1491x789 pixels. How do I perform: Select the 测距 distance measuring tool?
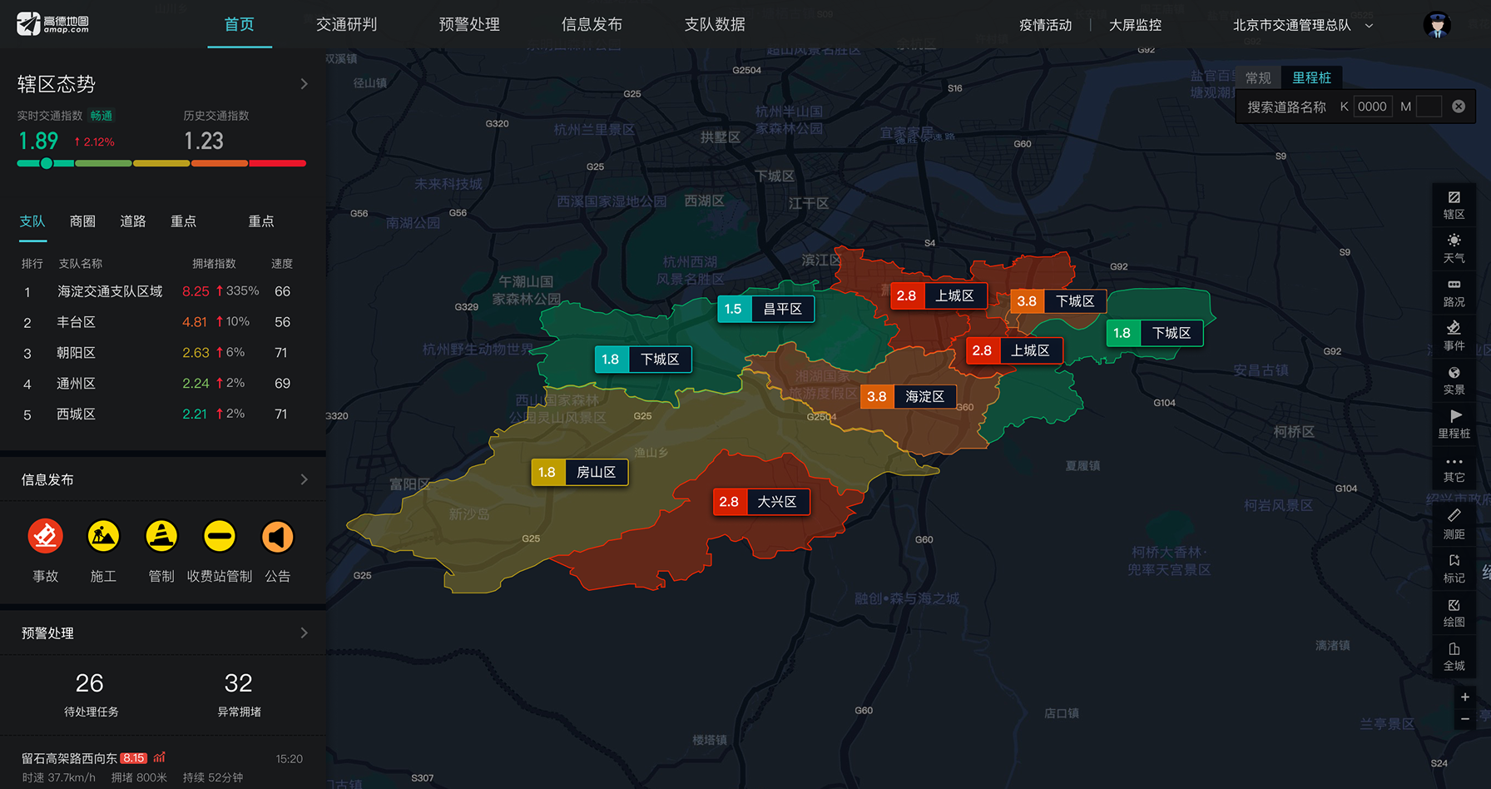pyautogui.click(x=1454, y=524)
